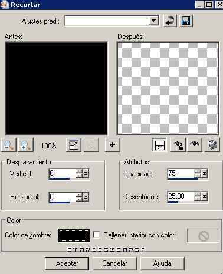Click the navigate pan cross icon
This screenshot has height=274, width=223.
coord(113,145)
